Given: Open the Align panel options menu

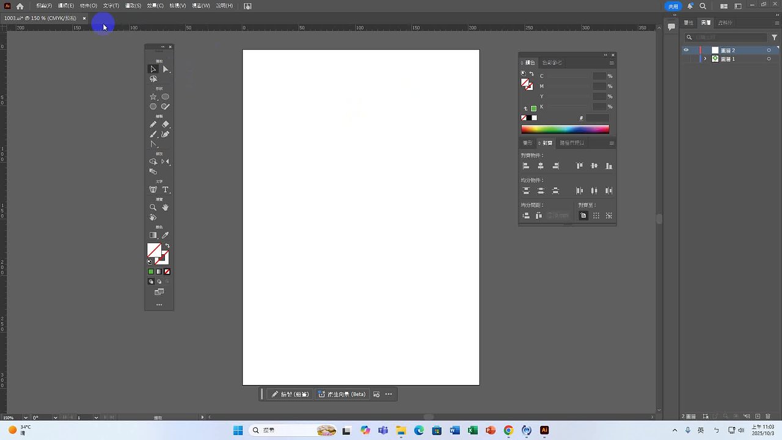Looking at the screenshot, I should click(612, 143).
